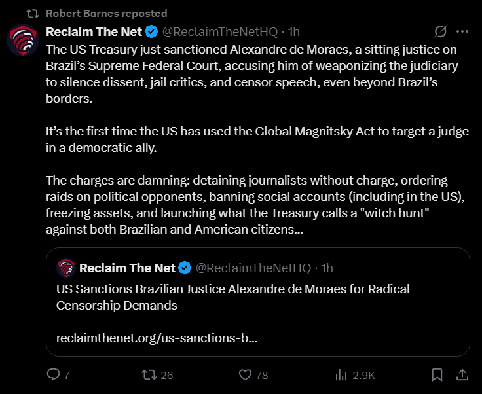Click the repost arrows icon beside Robert Barnes
This screenshot has width=482, height=394.
(33, 14)
